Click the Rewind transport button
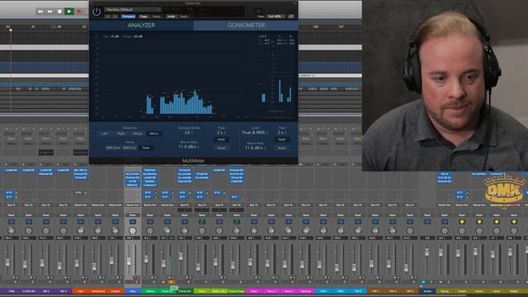The height and width of the screenshot is (297, 528). coord(40,12)
